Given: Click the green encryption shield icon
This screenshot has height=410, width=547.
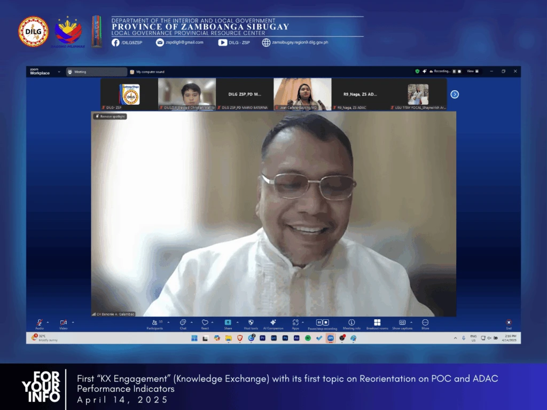Looking at the screenshot, I should (x=417, y=71).
